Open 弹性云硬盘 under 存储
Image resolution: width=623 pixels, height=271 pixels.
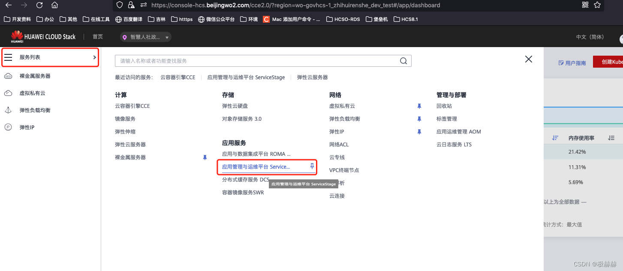[235, 106]
